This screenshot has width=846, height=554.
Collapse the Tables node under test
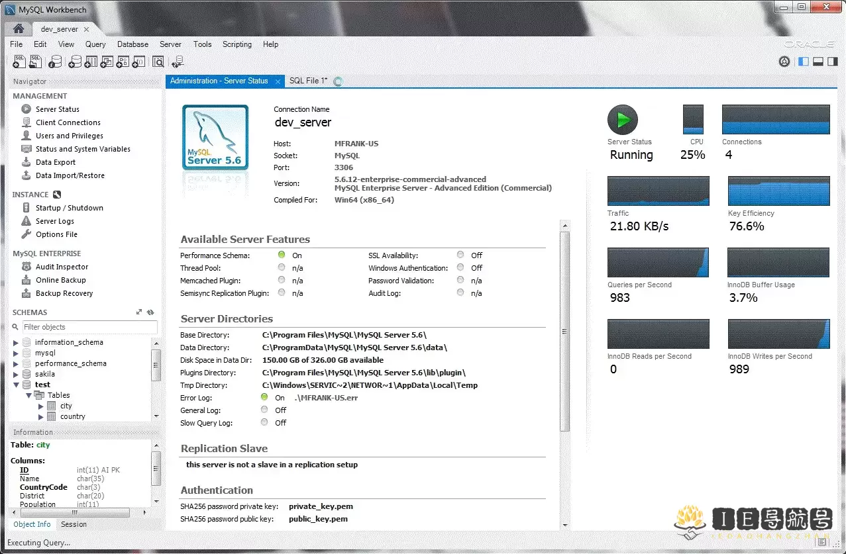pyautogui.click(x=29, y=395)
